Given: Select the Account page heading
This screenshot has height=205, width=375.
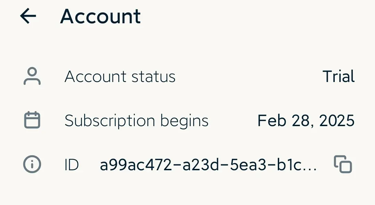Looking at the screenshot, I should pyautogui.click(x=100, y=16).
